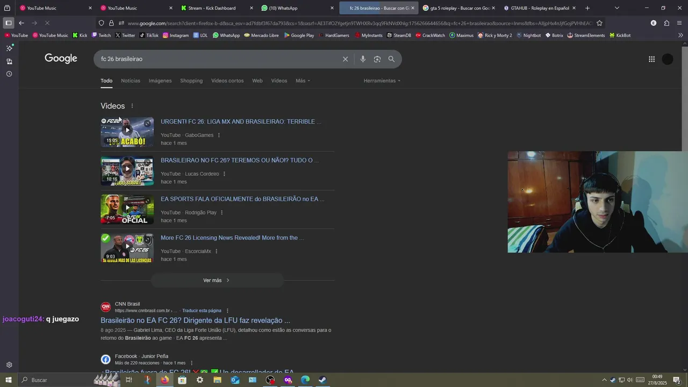Open the list all tabs dropdown
Screen dimensions: 688x387
coord(617,8)
